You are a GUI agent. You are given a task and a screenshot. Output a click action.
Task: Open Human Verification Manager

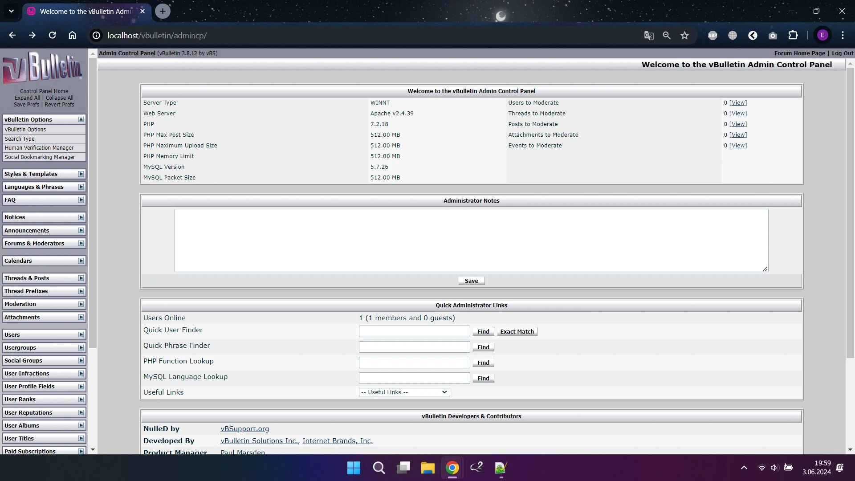44,148
